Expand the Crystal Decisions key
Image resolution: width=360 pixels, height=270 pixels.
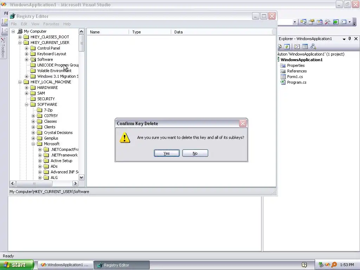pos(33,133)
